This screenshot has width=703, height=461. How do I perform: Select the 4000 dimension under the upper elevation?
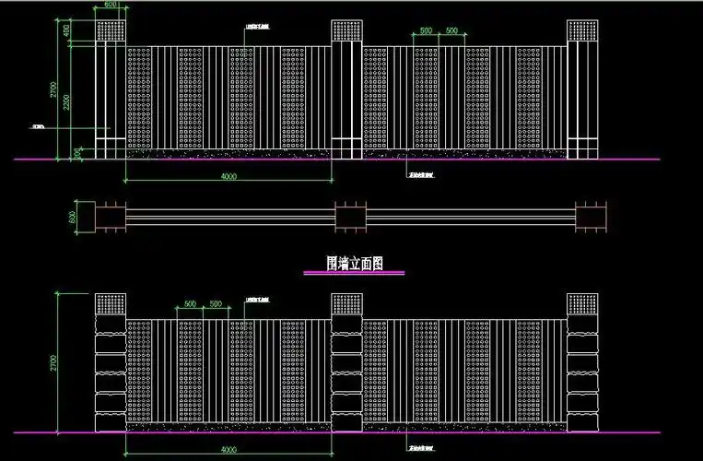pos(228,176)
